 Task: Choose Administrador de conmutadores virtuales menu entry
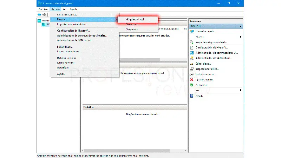tap(85, 35)
